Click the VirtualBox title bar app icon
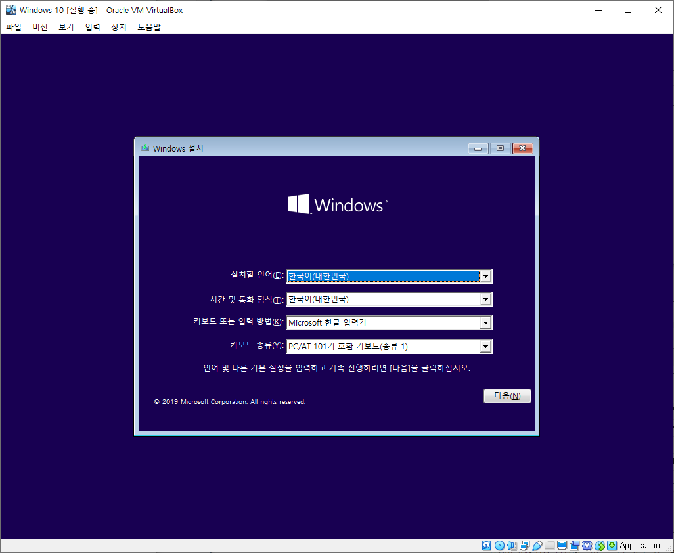 [x=11, y=9]
